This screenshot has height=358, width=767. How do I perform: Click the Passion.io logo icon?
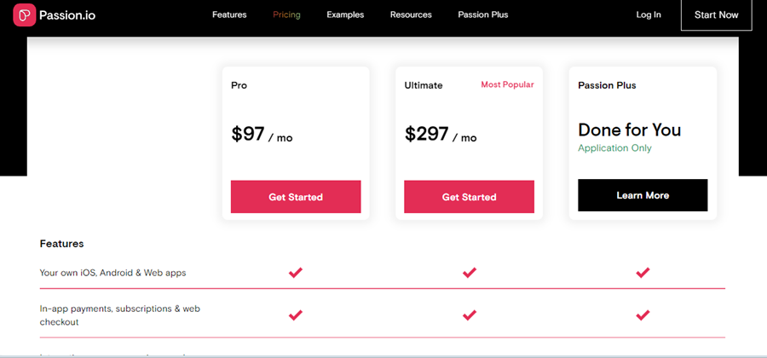pyautogui.click(x=25, y=14)
